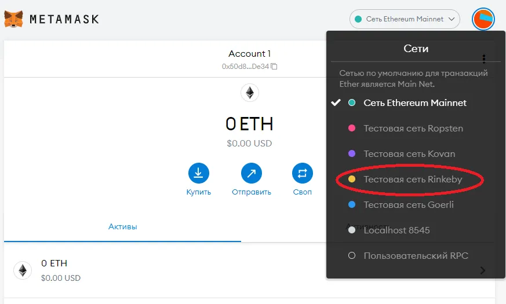Select Сеть Ethereum Mainnet in the networks list
Image resolution: width=506 pixels, height=304 pixels.
pos(415,103)
